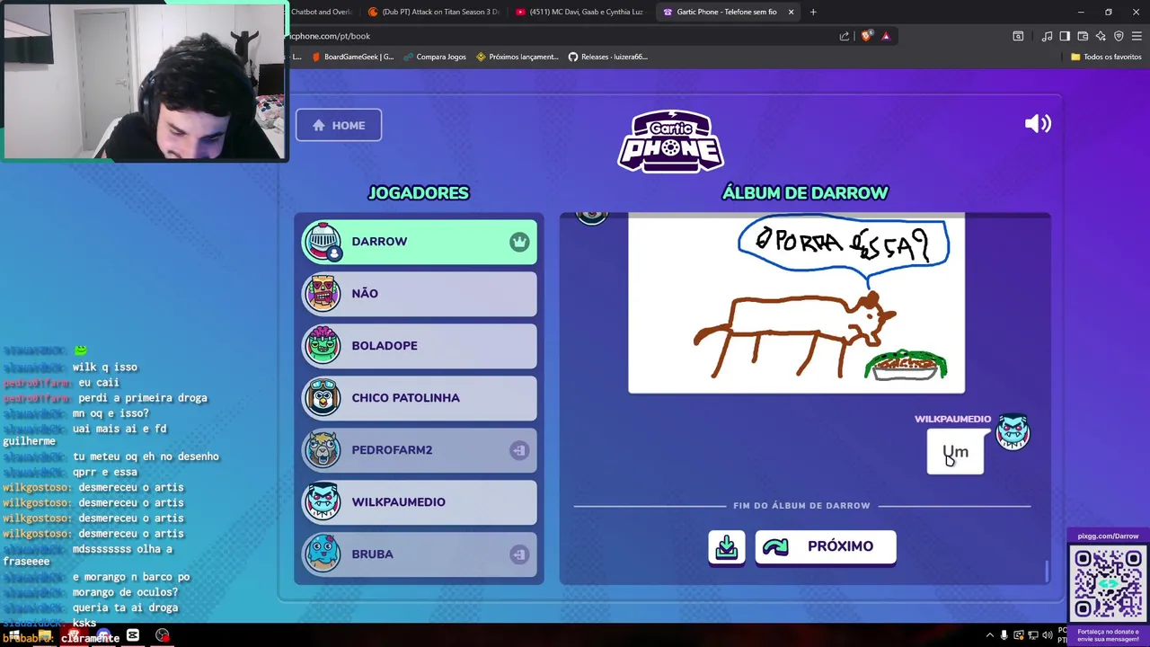Go to PRÓXIMO album

(x=826, y=546)
